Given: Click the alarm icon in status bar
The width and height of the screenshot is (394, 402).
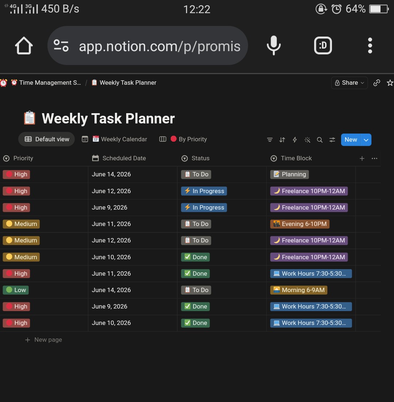Looking at the screenshot, I should tap(336, 9).
